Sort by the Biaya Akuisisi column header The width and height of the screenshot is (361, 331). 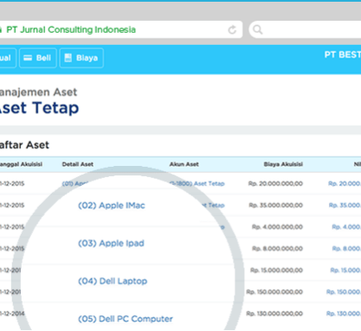point(283,164)
